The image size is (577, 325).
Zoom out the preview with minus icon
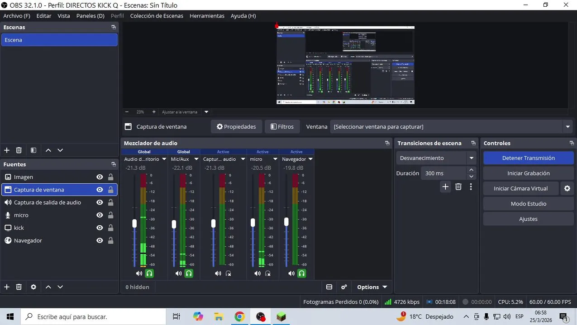[127, 112]
